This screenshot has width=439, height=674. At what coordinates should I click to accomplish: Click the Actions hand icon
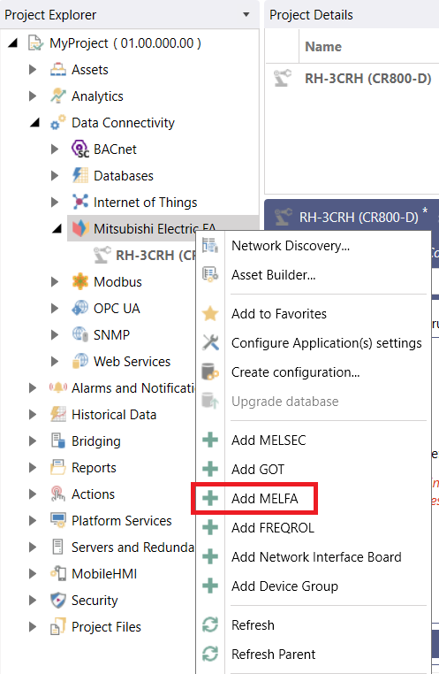(58, 494)
